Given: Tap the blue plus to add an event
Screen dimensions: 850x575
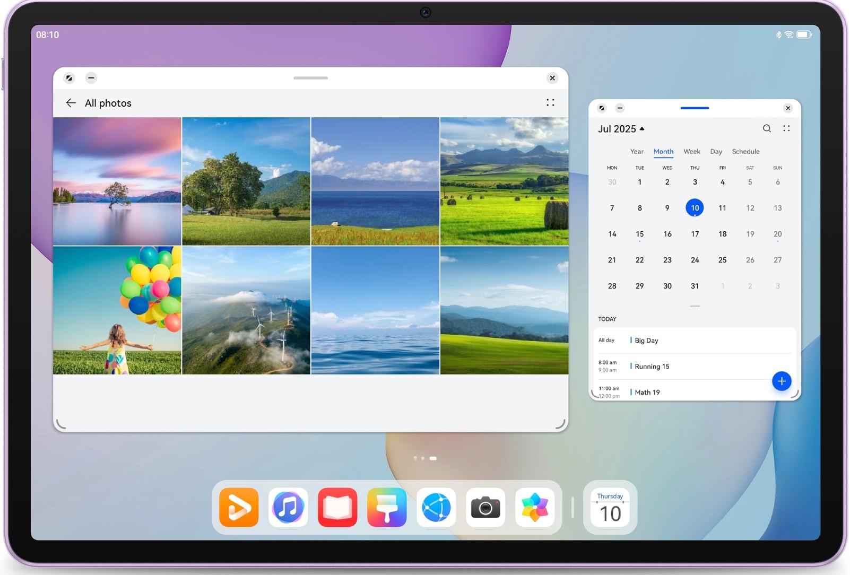Looking at the screenshot, I should click(x=781, y=381).
